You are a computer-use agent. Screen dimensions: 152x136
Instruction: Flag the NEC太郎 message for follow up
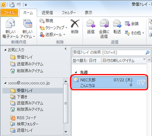143,82
